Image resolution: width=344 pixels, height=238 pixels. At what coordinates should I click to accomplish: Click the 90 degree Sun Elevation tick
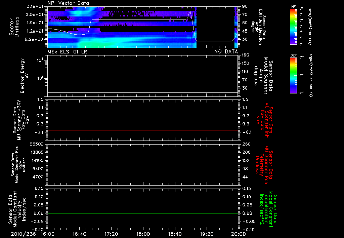tap(245, 6)
